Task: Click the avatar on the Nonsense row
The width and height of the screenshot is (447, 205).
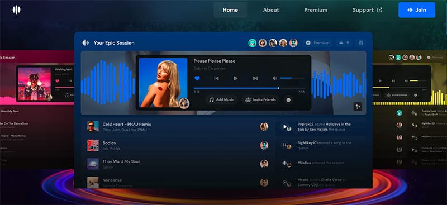Action: pos(264,183)
